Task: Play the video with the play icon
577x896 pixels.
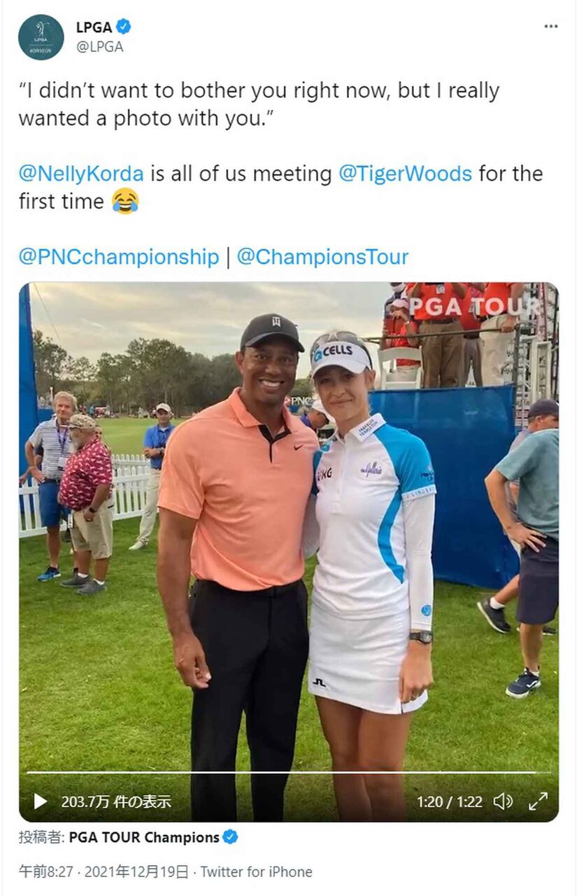Action: 41,801
